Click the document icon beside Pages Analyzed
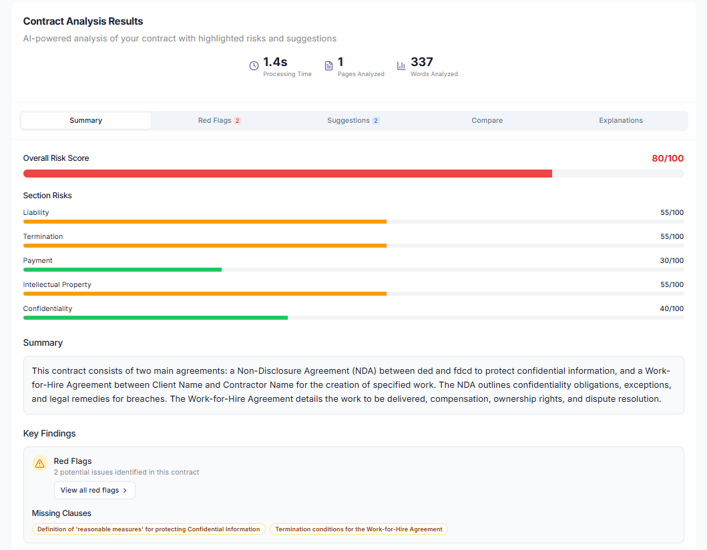Viewport: 707px width, 550px height. (328, 66)
